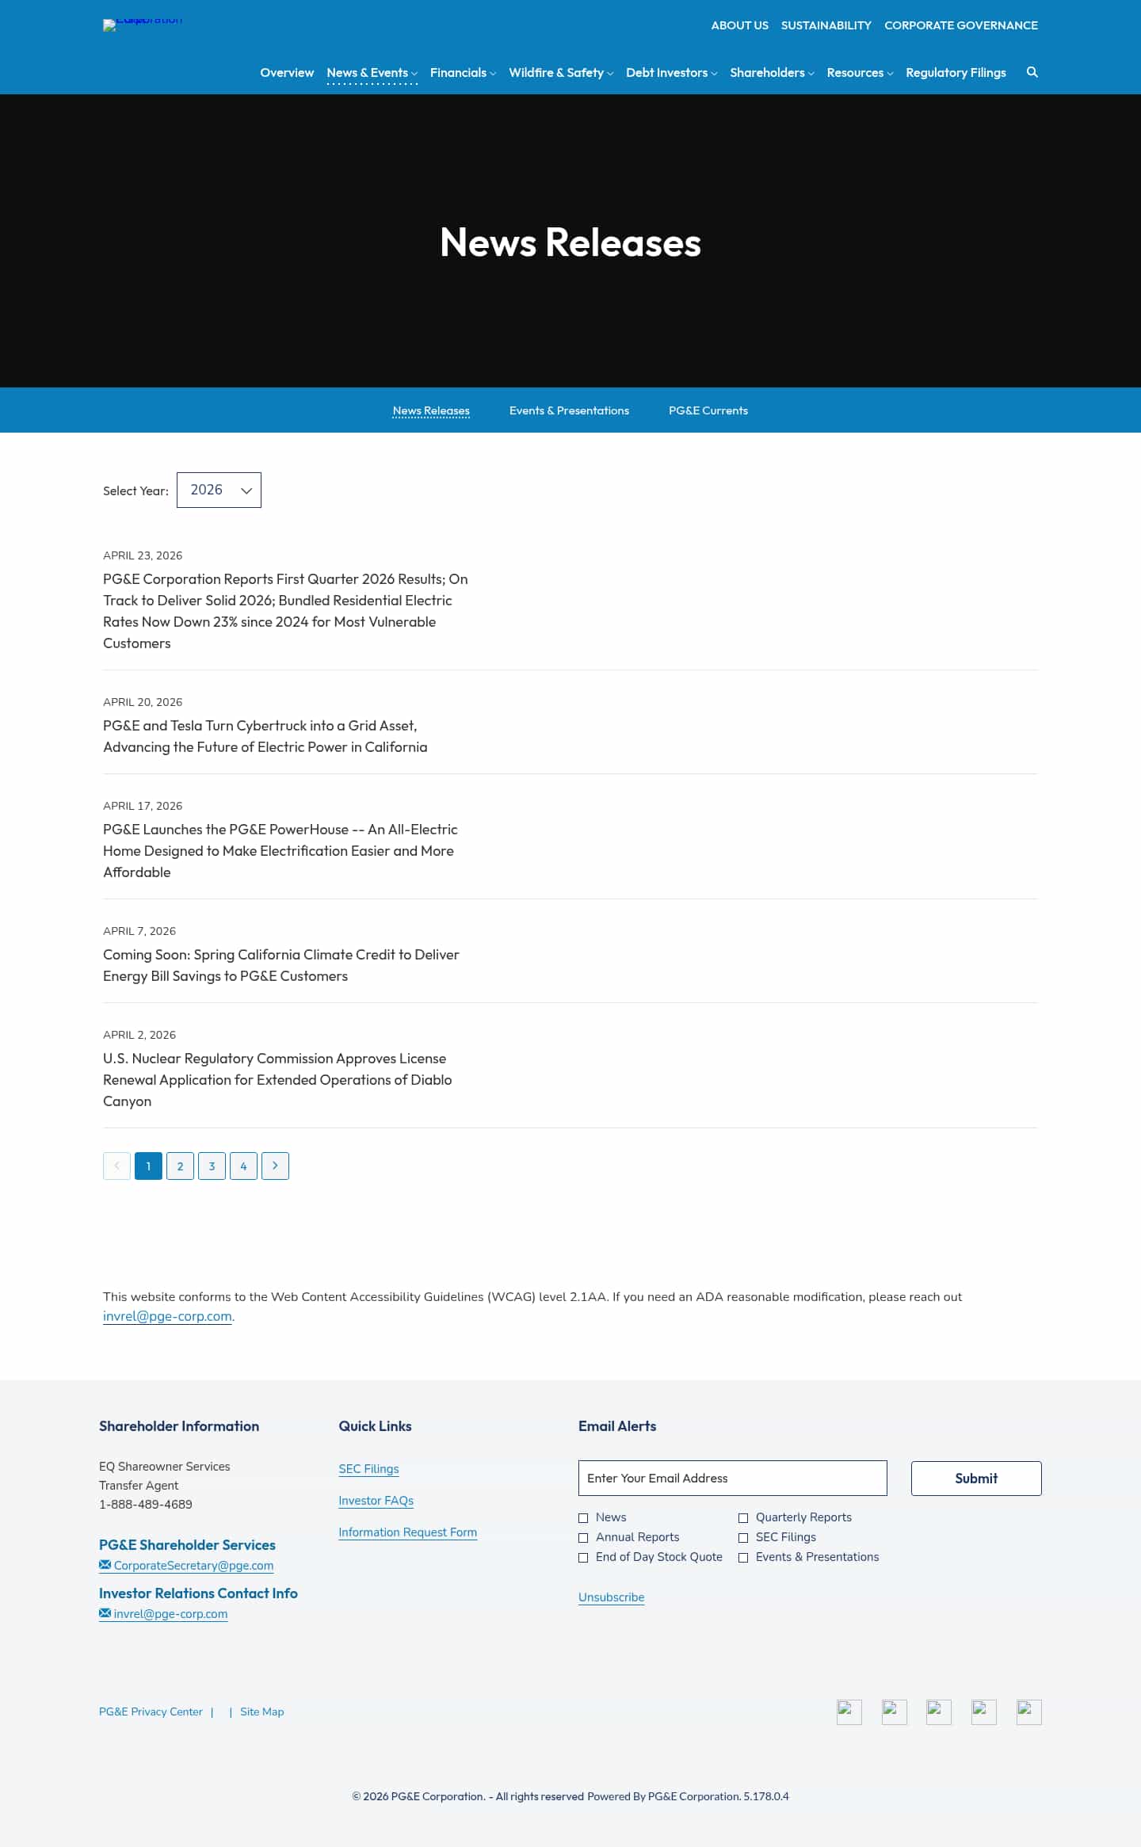Visit the Sustainability top link

click(826, 25)
